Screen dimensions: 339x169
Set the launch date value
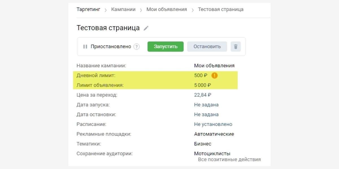coord(206,105)
